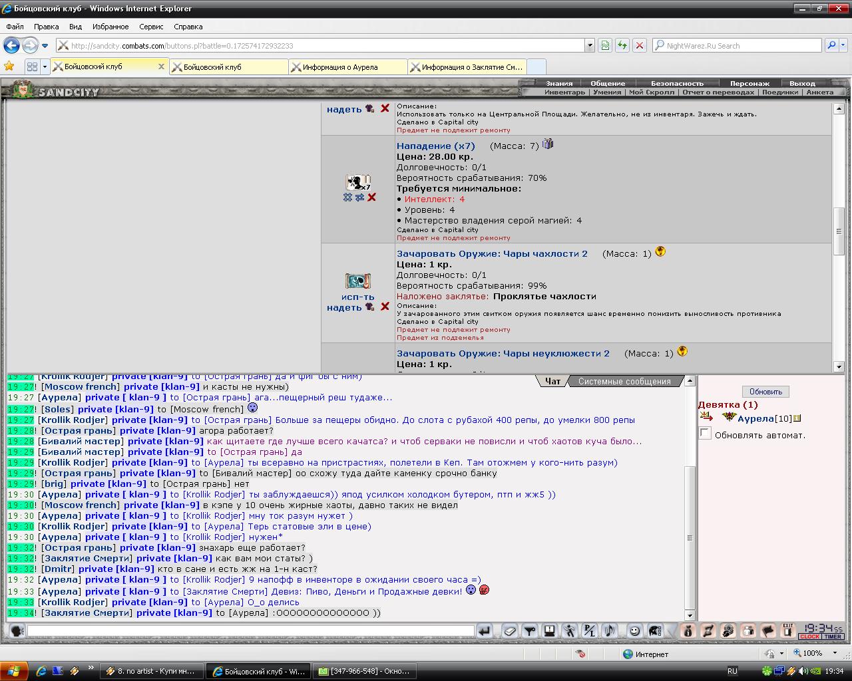Click the 'Зачаровать Оружие: Чары чахлости 2' link
Screen dimensions: 852x681
[x=492, y=253]
